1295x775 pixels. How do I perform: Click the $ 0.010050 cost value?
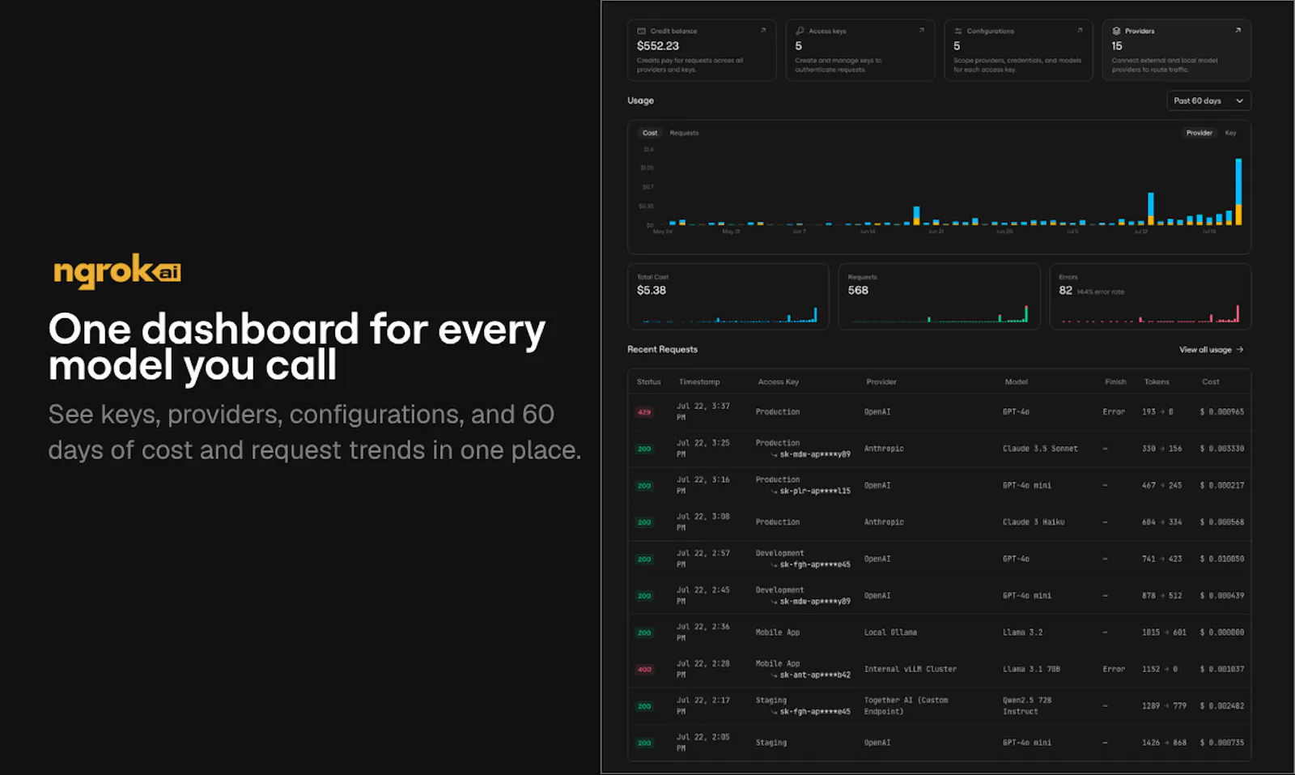(1222, 559)
